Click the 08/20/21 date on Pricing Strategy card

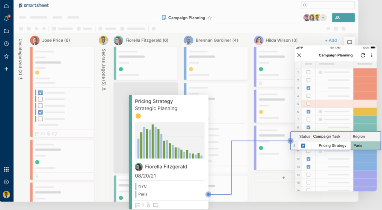click(x=145, y=176)
